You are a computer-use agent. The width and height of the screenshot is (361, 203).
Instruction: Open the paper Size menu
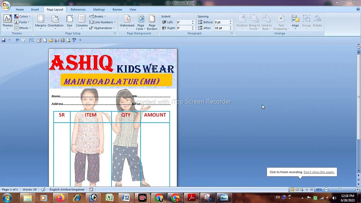click(69, 22)
